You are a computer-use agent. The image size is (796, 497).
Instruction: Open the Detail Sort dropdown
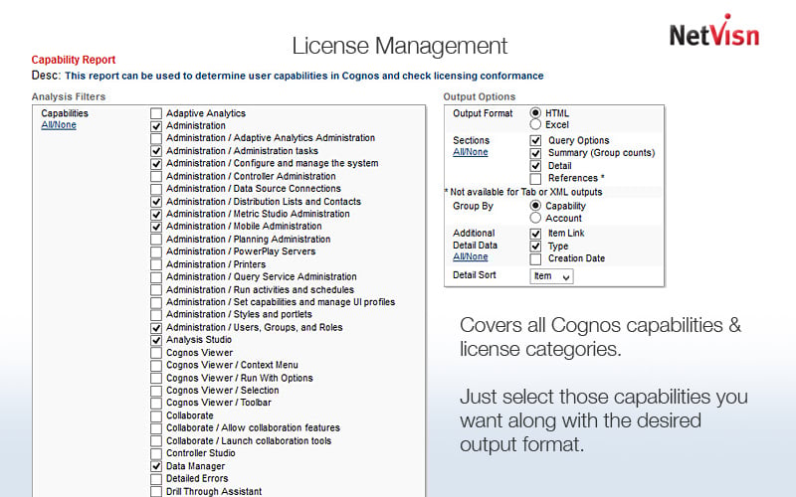coord(551,276)
